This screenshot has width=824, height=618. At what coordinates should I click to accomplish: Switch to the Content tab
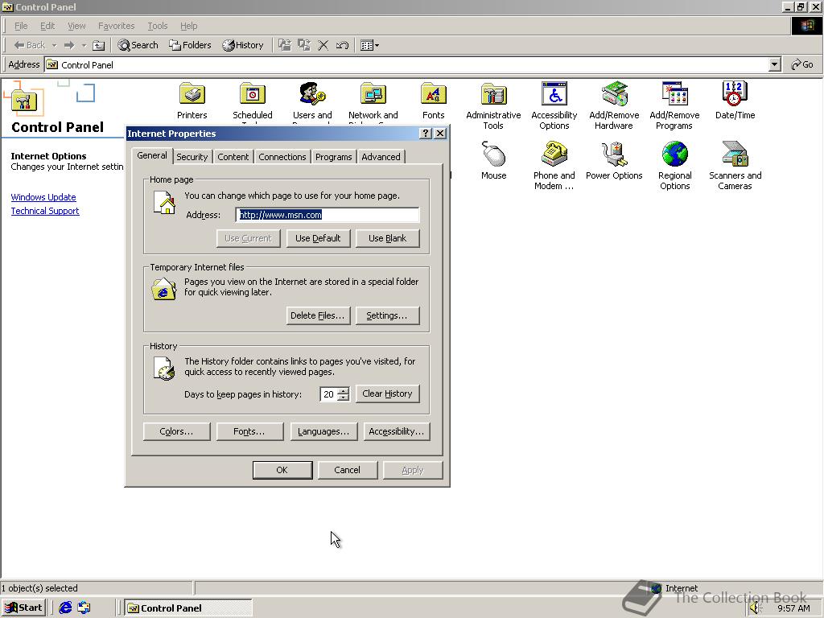pos(233,157)
